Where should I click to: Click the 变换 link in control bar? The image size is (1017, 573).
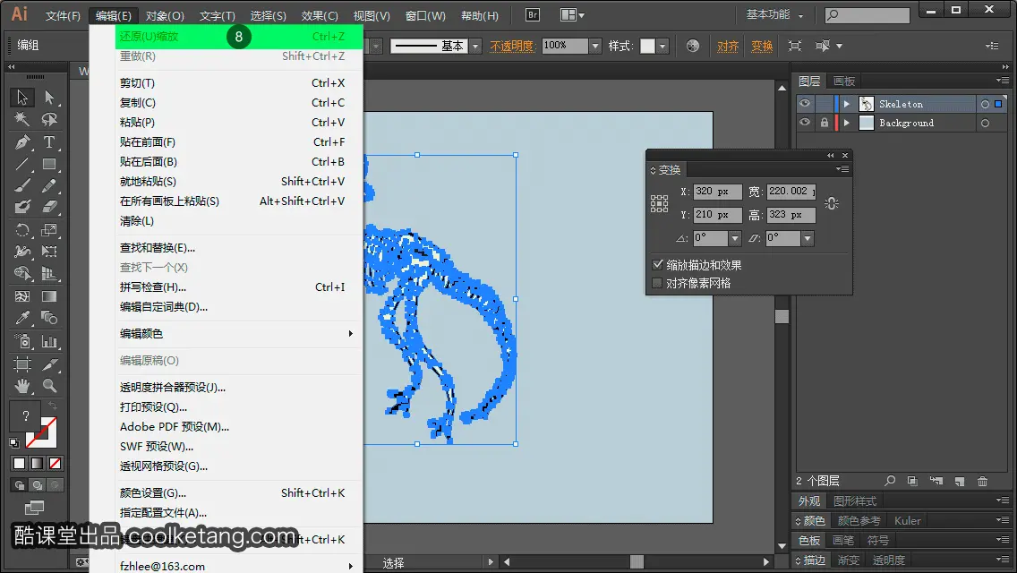coord(762,46)
